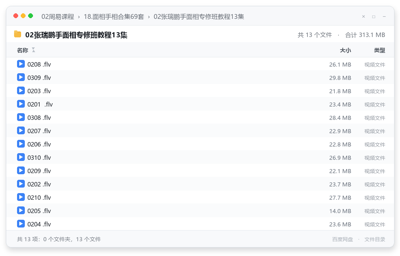Click 百度网盘 in the footer
Viewport: 400px width, 256px height.
click(x=343, y=239)
